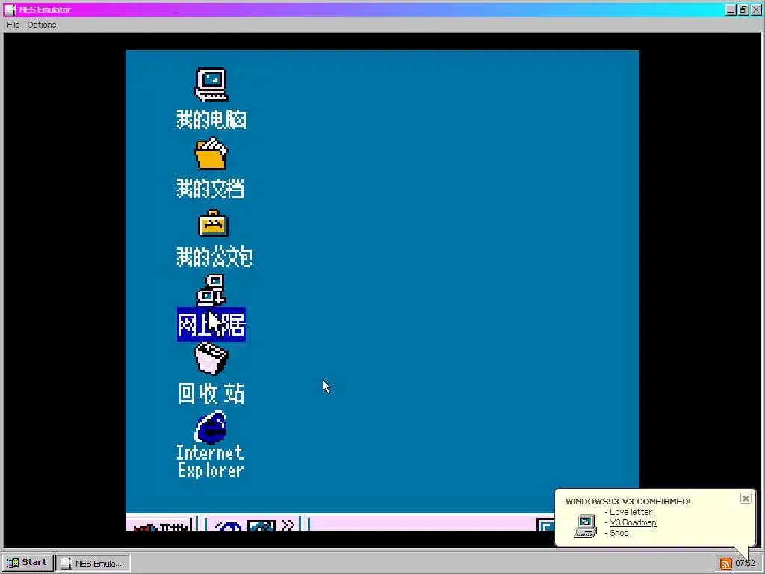Screen dimensions: 765x574
Task: Click the emulated quick launch chevron arrows
Action: pyautogui.click(x=288, y=525)
